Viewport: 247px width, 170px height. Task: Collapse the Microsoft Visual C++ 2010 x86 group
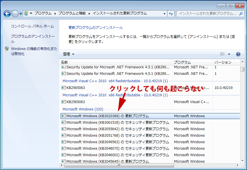coord(115,95)
